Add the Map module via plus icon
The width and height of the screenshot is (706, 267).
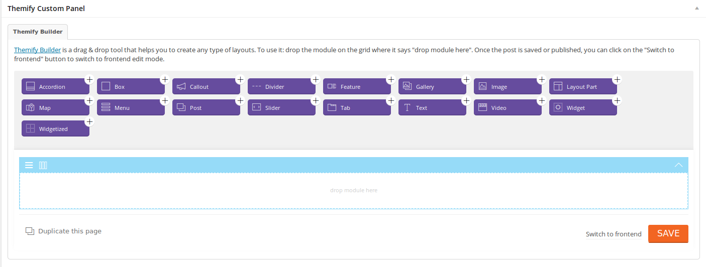(89, 100)
